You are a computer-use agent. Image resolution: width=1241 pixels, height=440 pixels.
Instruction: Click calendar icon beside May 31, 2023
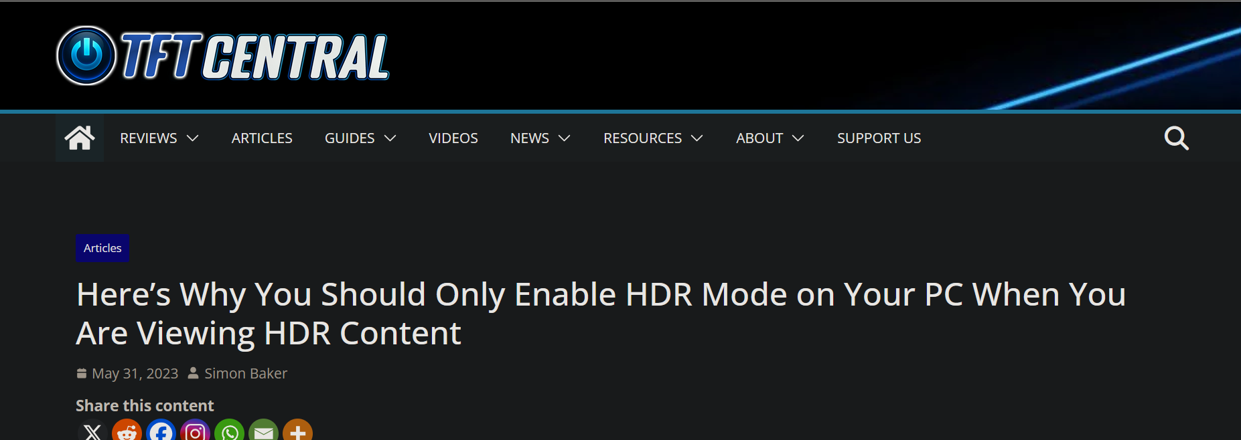tap(82, 373)
